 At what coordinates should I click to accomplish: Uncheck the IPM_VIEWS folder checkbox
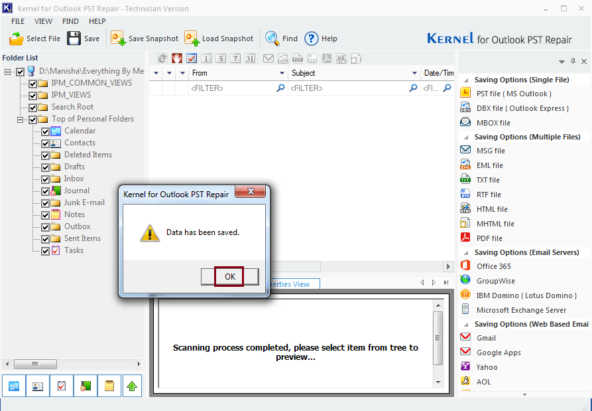pyautogui.click(x=33, y=96)
